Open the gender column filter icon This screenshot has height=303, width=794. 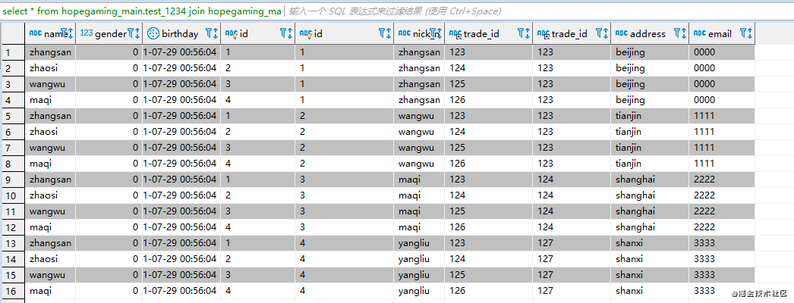131,33
